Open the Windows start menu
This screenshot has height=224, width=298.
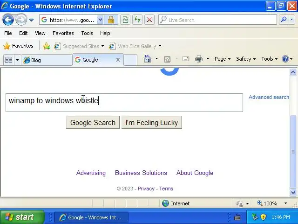(x=22, y=217)
